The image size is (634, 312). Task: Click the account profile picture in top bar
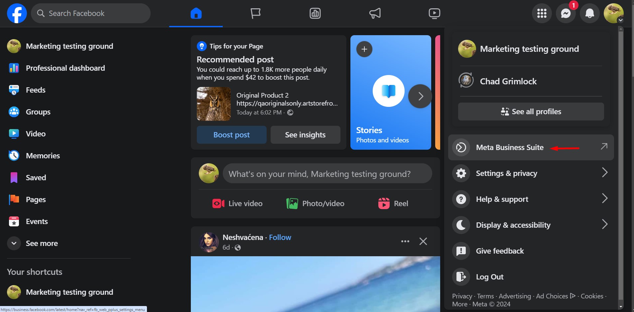tap(614, 13)
